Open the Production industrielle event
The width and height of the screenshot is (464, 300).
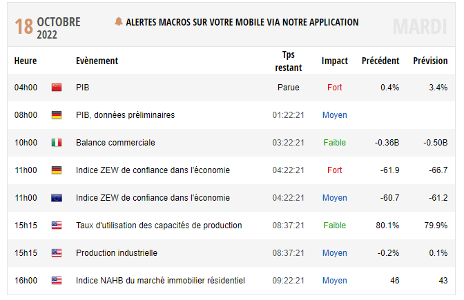coord(117,253)
